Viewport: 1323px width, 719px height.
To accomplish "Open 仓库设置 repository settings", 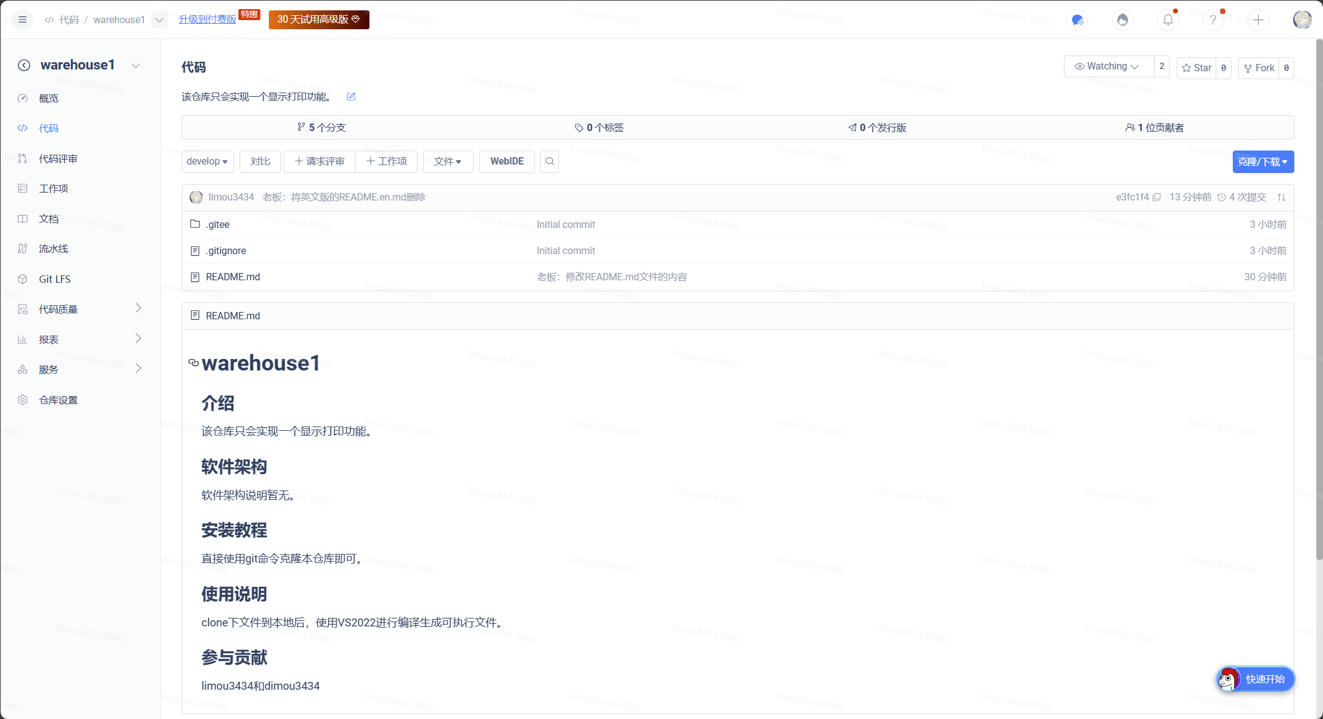I will [58, 400].
